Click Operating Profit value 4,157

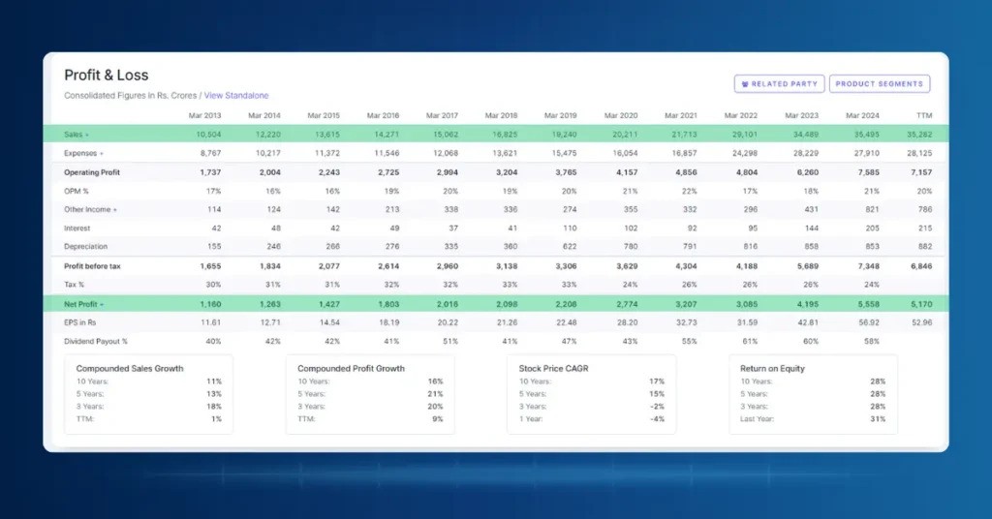tap(627, 172)
